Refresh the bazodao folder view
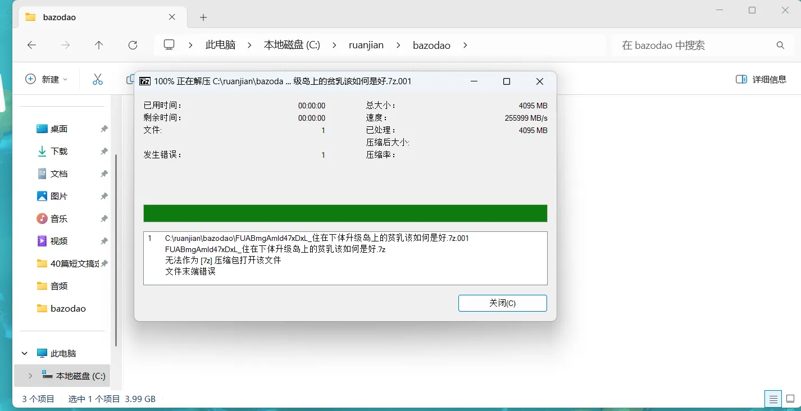Screen dimensions: 801x411 (133, 45)
